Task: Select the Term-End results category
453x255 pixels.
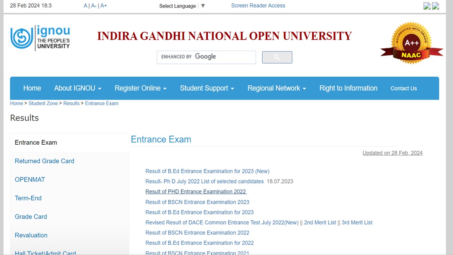Action: click(x=28, y=198)
